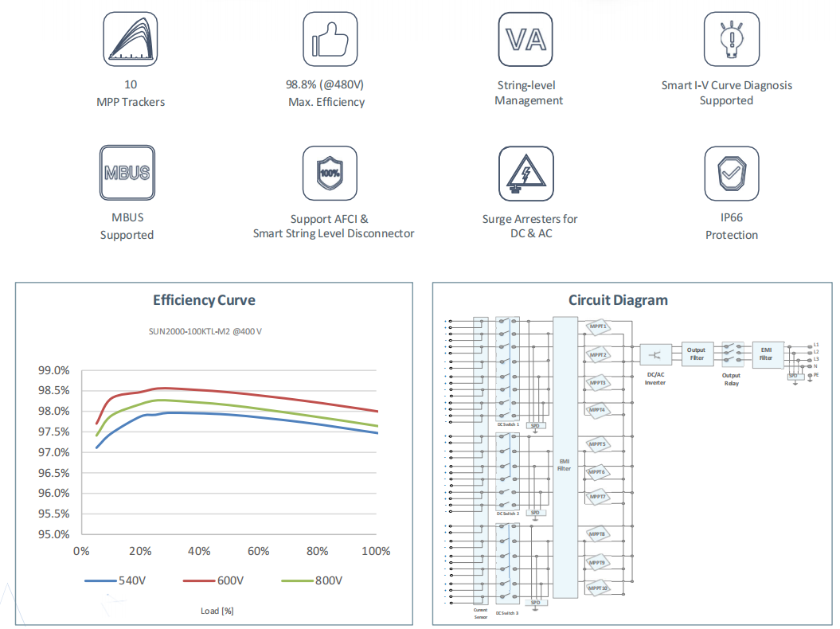Select the light bulb I-V Curve Diagnosis icon
The height and width of the screenshot is (629, 840).
pos(732,39)
